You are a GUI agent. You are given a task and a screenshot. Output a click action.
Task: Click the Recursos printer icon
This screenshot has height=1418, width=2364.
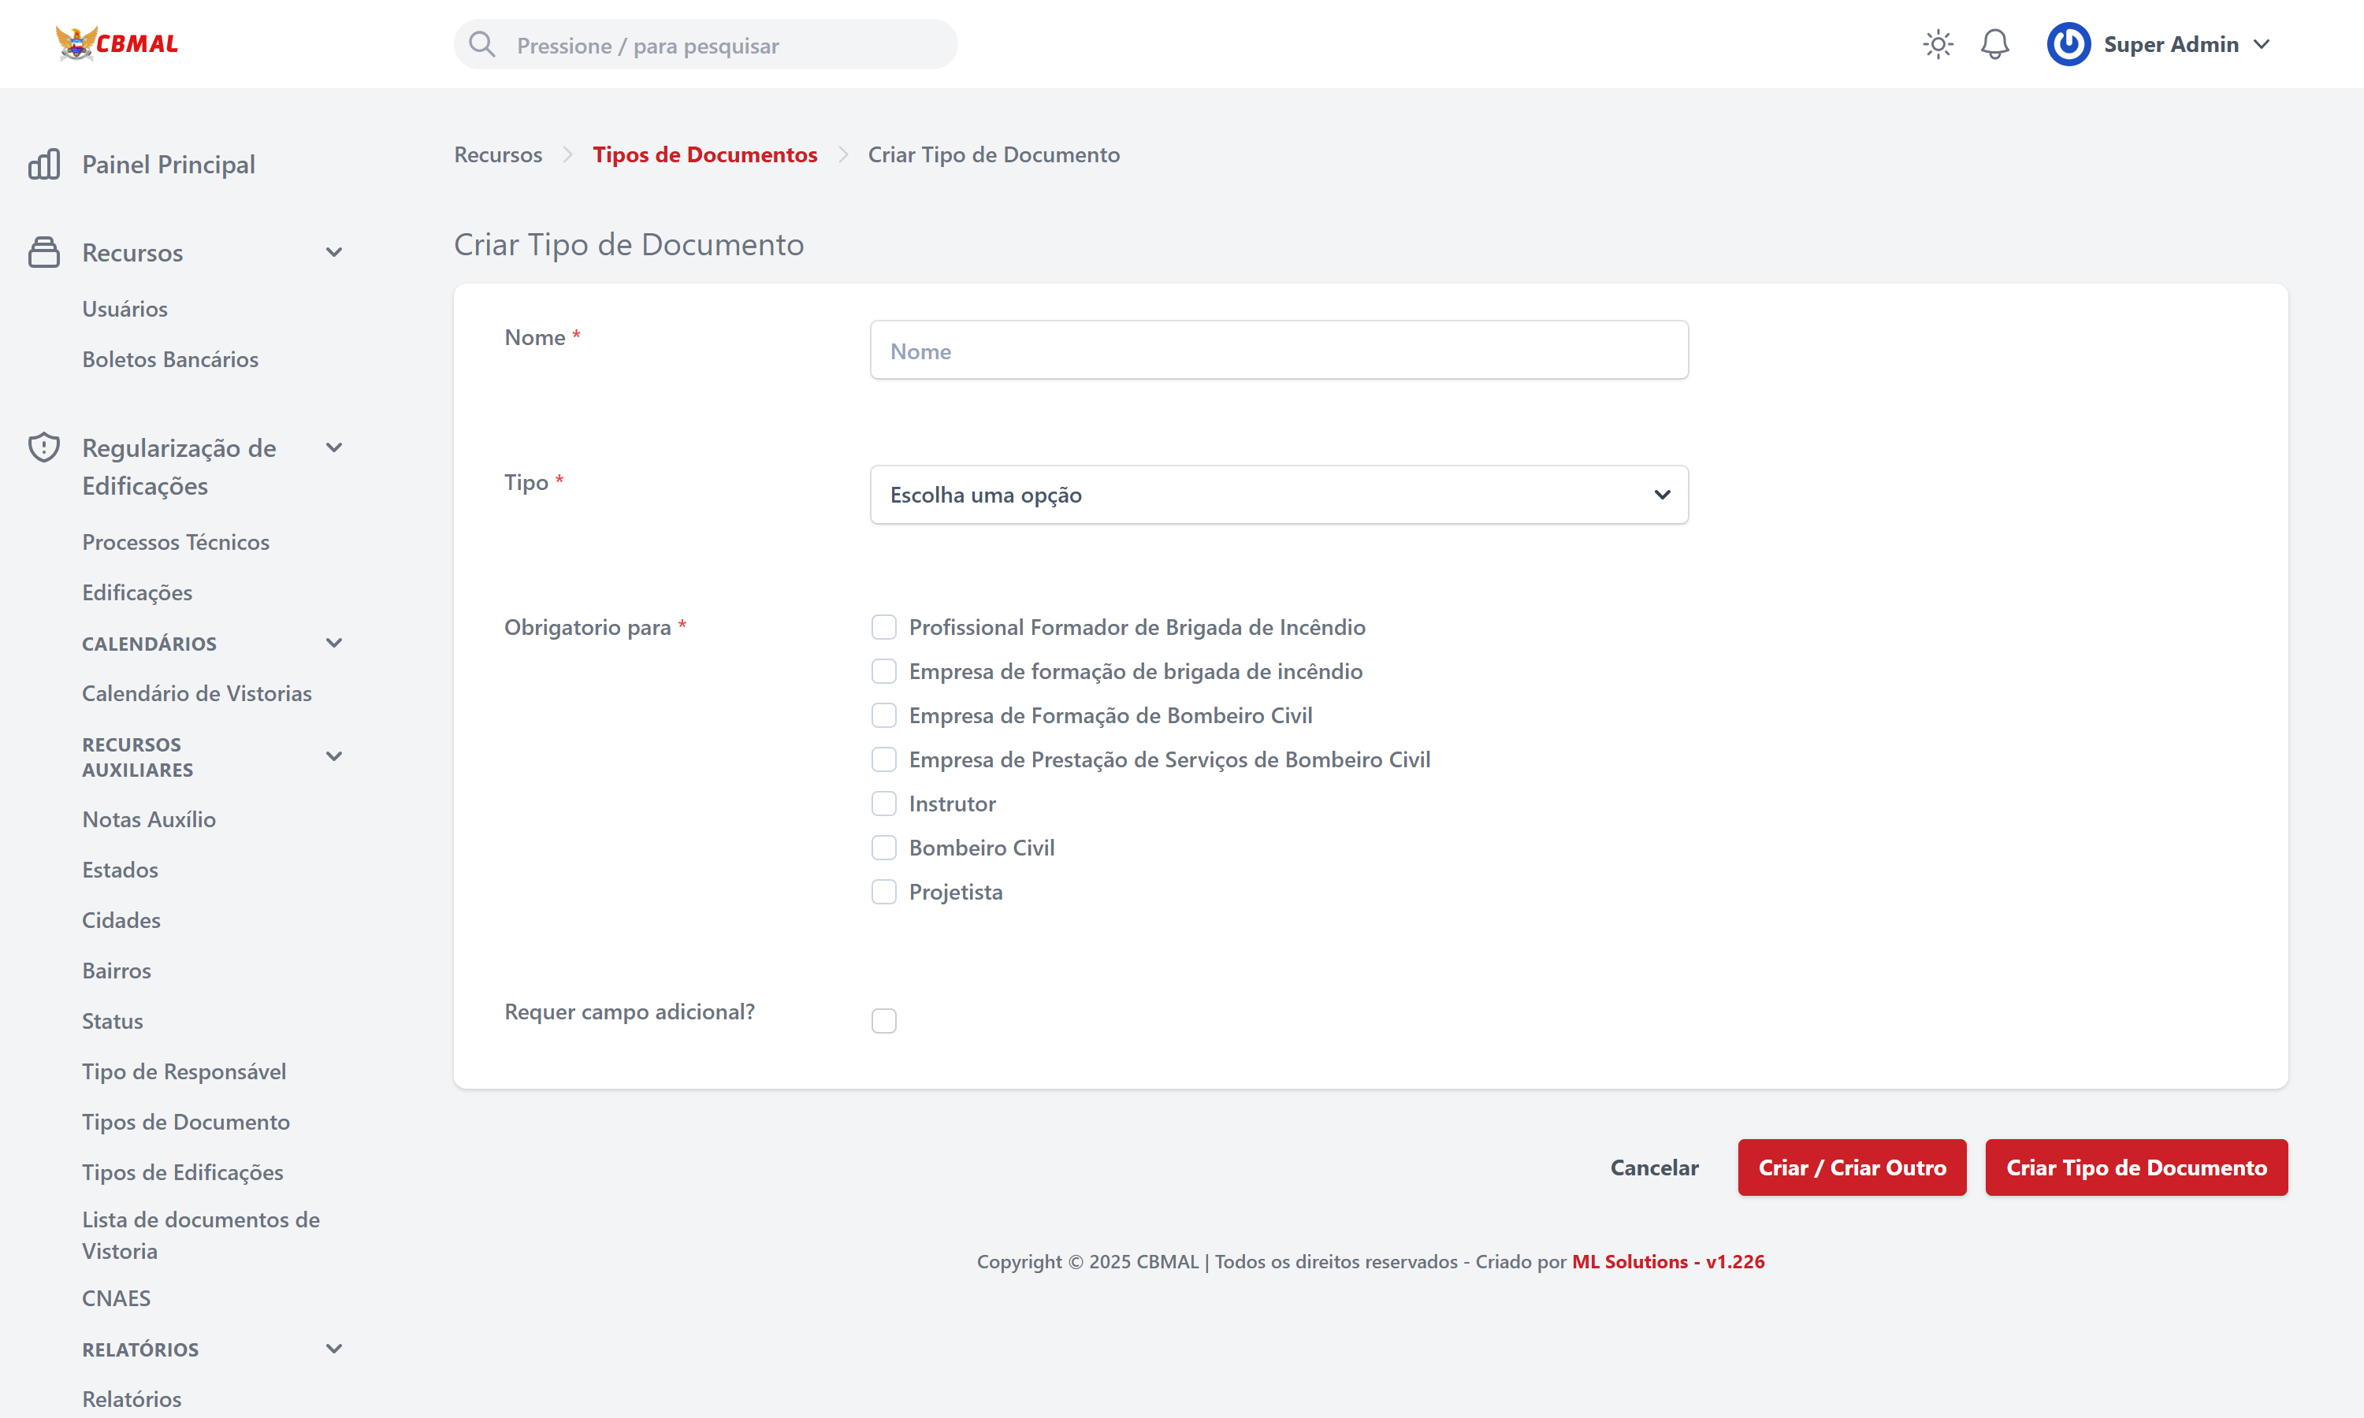[44, 252]
